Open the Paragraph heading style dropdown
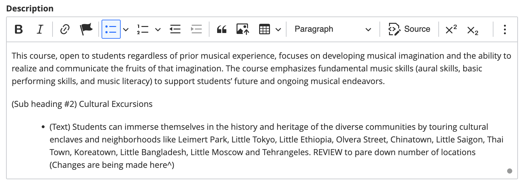 (333, 30)
